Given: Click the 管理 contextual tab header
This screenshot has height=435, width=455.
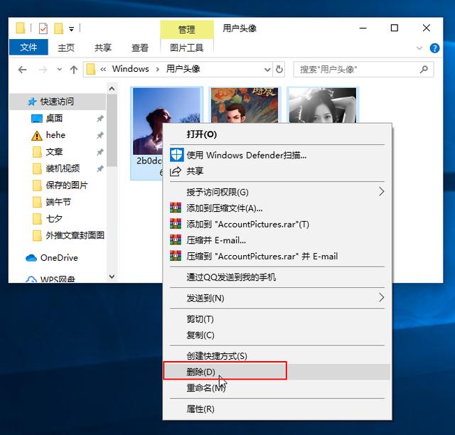Looking at the screenshot, I should 186,29.
